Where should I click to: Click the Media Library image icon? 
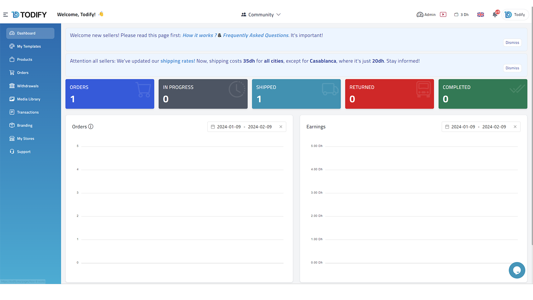pos(12,99)
